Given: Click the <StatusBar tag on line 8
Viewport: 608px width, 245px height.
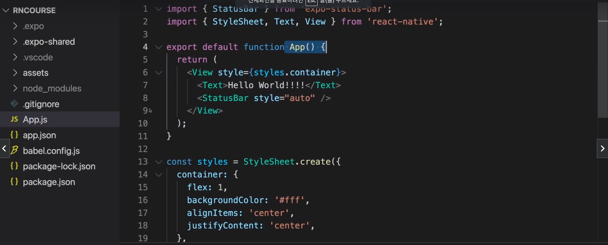Looking at the screenshot, I should [223, 98].
